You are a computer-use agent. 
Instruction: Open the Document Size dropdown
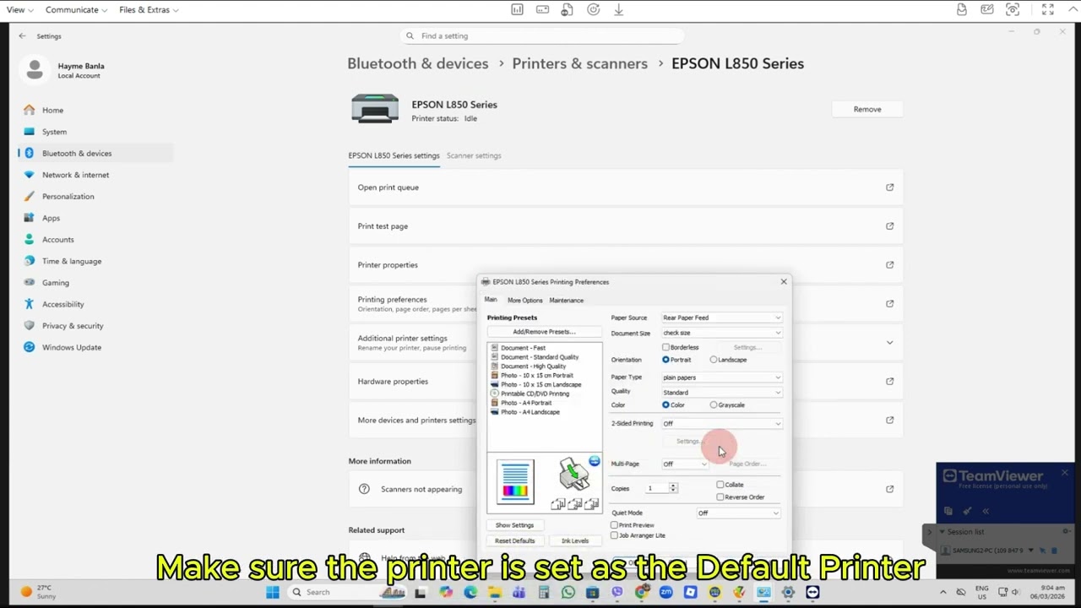click(721, 333)
